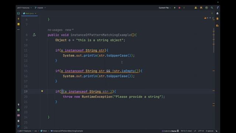Click the "this is a string object" string
This screenshot has width=236, height=133.
tap(100, 40)
